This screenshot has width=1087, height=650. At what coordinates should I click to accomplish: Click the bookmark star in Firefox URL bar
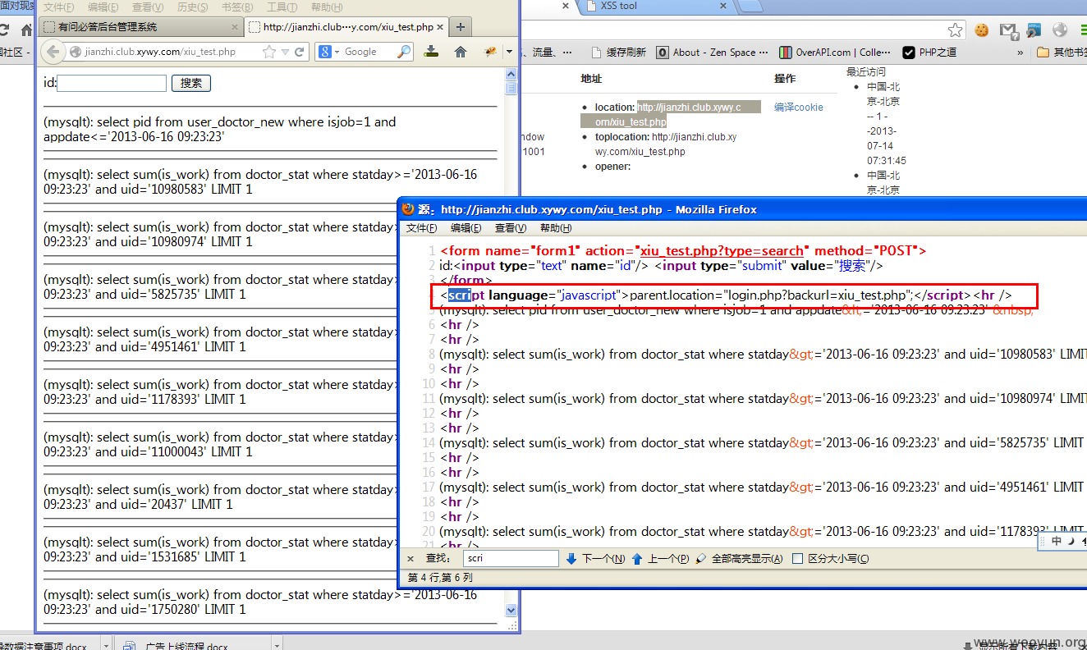pyautogui.click(x=269, y=52)
